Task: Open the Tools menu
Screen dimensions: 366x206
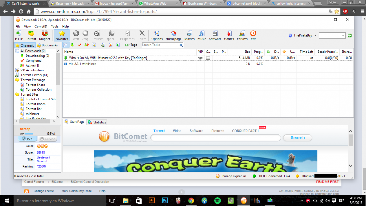Action: pyautogui.click(x=55, y=27)
